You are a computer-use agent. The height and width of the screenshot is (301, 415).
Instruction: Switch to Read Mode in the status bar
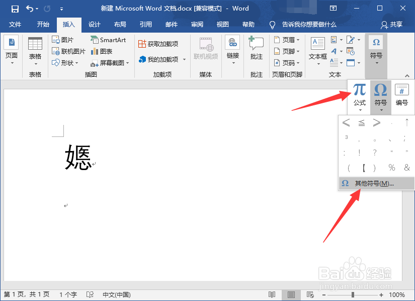coord(272,295)
